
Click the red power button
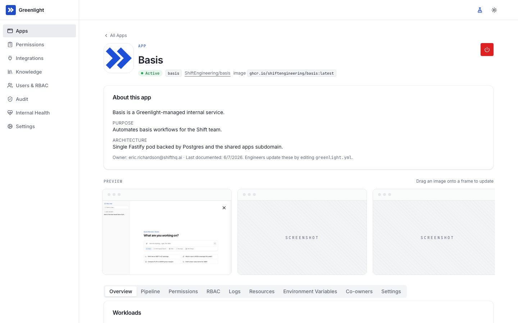click(x=487, y=50)
